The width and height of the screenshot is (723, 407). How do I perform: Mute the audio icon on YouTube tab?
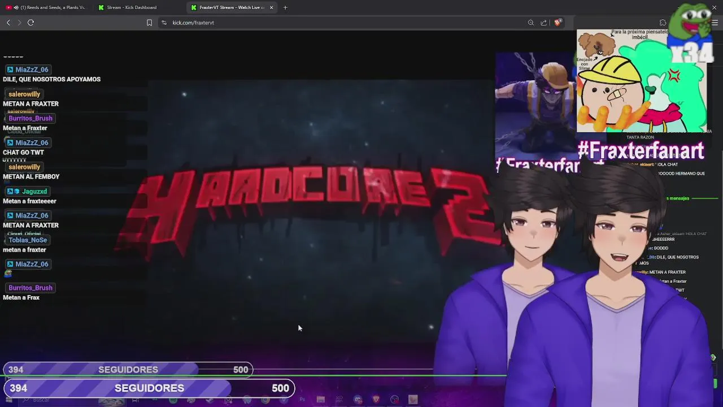click(x=16, y=7)
